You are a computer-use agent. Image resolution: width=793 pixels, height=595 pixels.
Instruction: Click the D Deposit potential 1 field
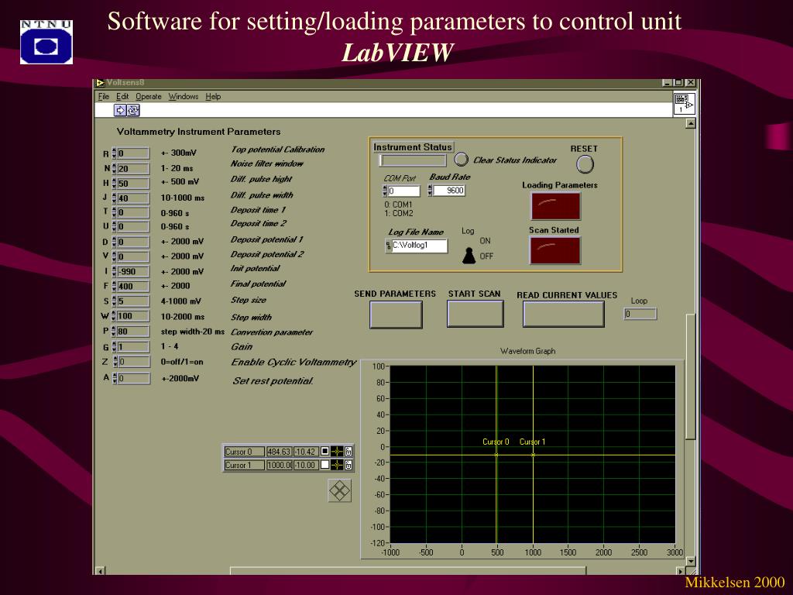point(133,242)
